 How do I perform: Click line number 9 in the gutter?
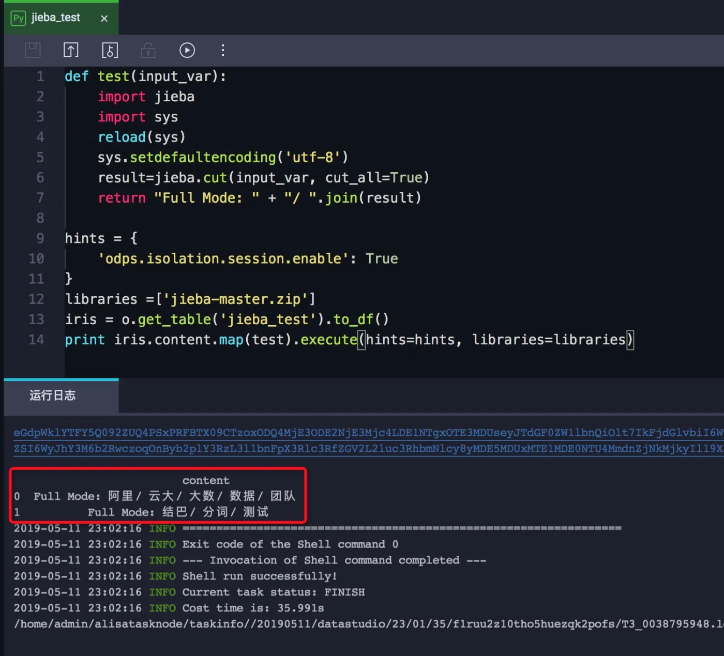[40, 238]
